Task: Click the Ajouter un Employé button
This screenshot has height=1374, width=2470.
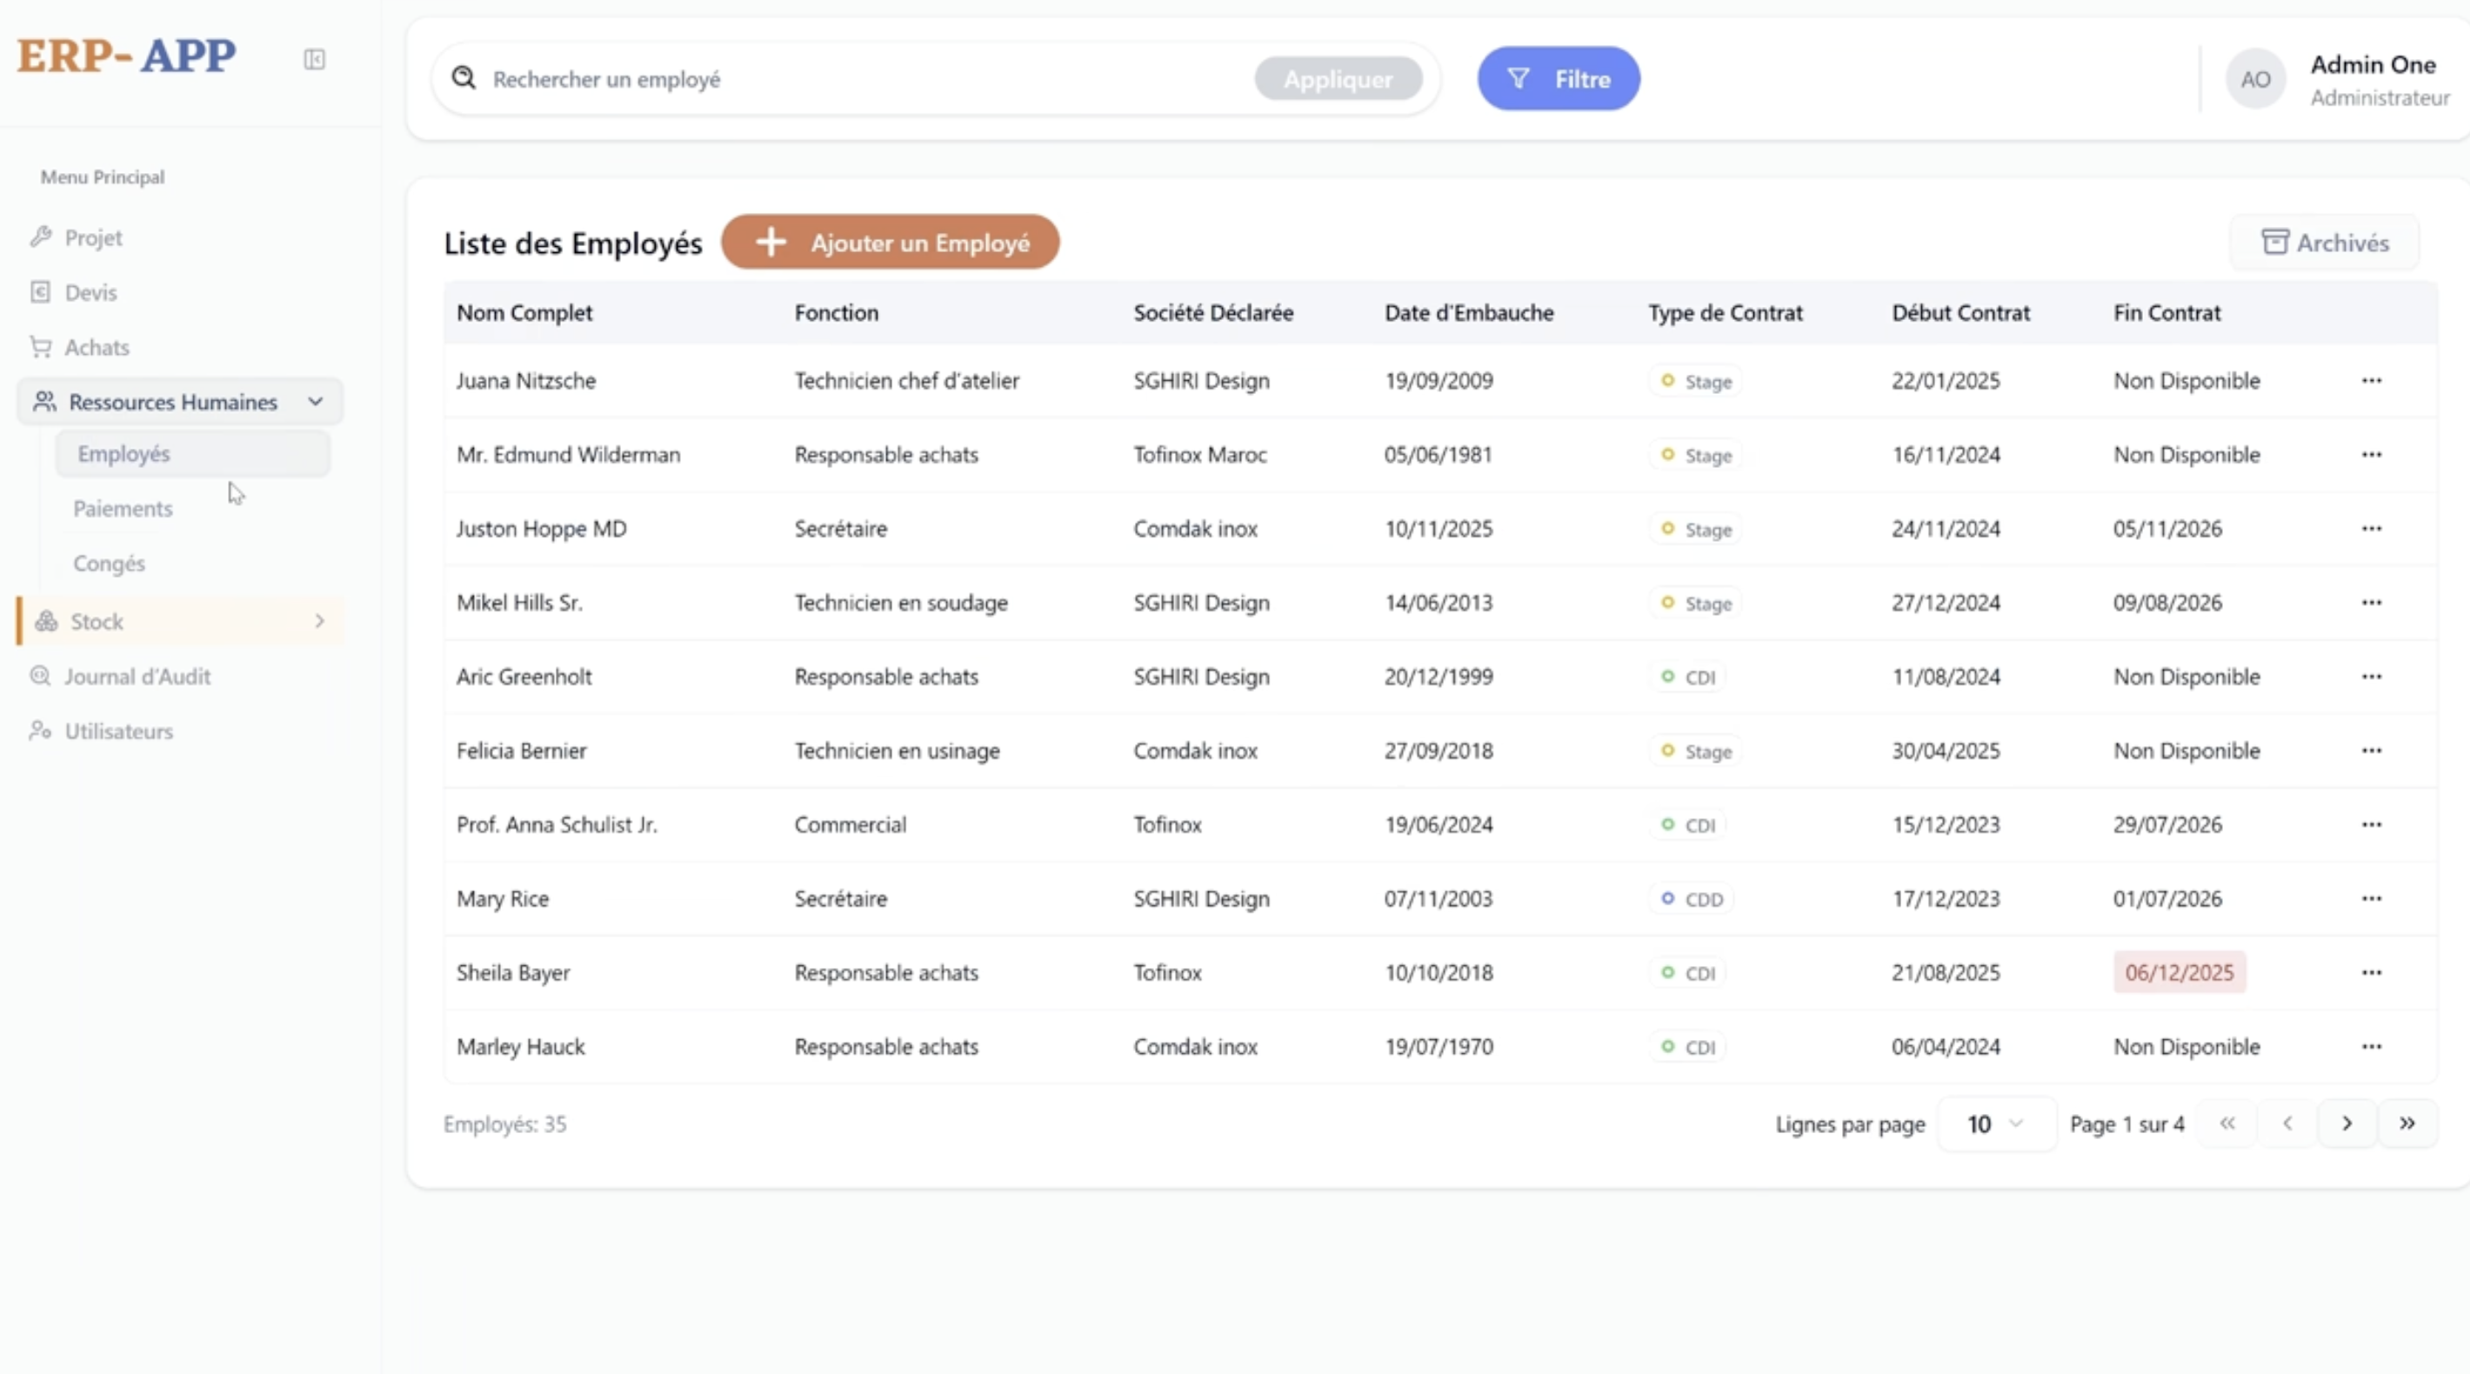Action: pos(890,243)
